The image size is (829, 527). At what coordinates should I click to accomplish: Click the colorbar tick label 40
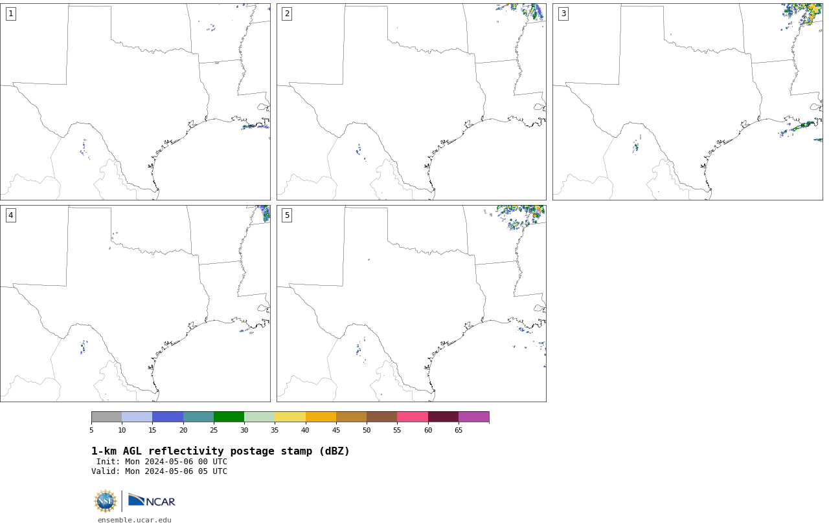pos(305,431)
